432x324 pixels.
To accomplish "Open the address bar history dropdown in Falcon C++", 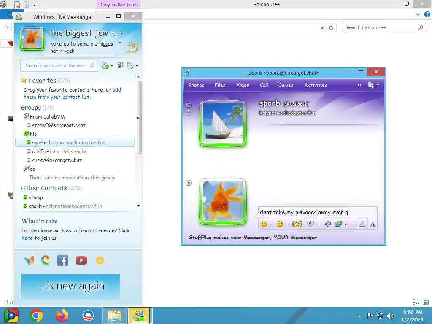I will click(x=322, y=27).
